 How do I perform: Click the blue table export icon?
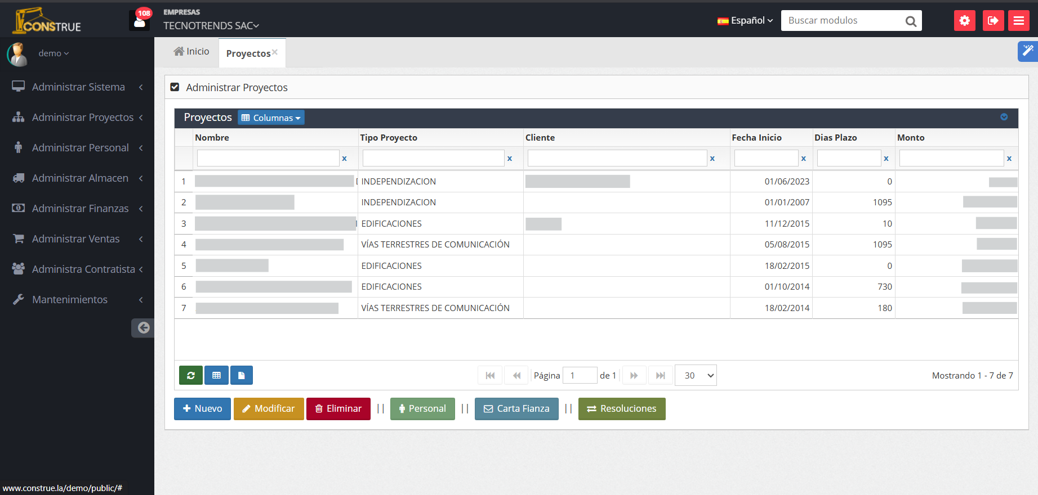click(x=216, y=375)
